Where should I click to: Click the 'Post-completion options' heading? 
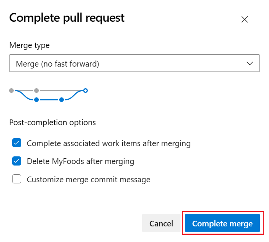[x=52, y=123]
